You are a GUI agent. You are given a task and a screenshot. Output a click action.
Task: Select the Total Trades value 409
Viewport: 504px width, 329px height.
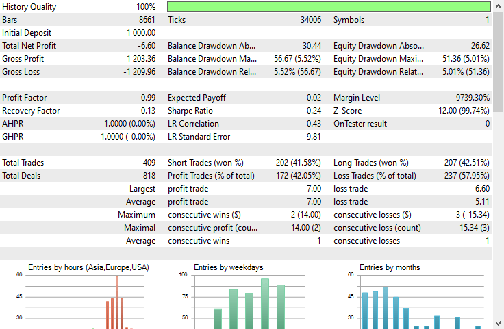click(x=149, y=163)
